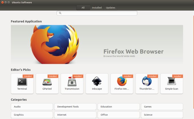This screenshot has width=194, height=119.
Task: Open the Audio category
Action: pyautogui.click(x=32, y=107)
